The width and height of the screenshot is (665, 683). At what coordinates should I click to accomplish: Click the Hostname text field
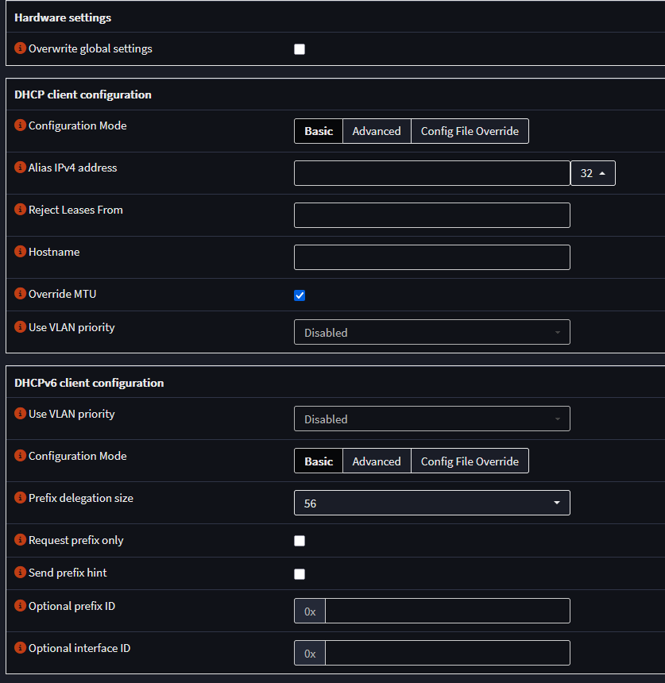431,257
